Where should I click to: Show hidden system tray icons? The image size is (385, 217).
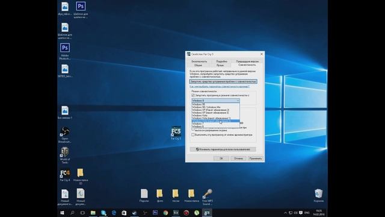pos(285,213)
